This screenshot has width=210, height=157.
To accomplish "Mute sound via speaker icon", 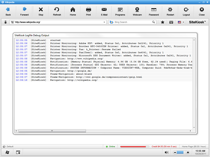I will coord(167,152).
